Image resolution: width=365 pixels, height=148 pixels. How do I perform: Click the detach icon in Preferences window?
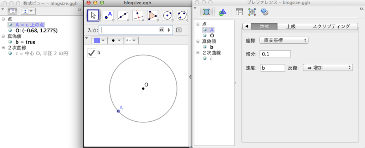[362, 9]
